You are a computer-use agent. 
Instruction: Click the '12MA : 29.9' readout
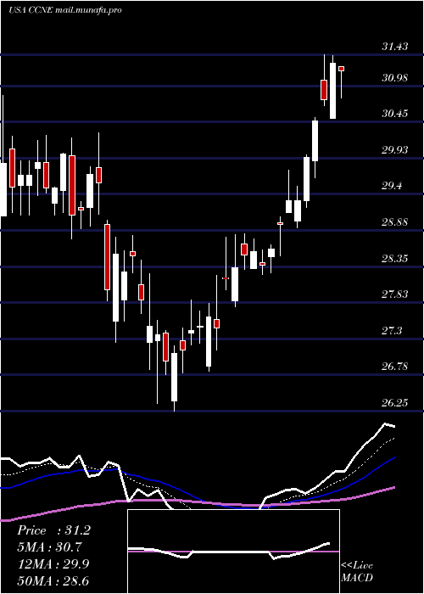pyautogui.click(x=53, y=564)
